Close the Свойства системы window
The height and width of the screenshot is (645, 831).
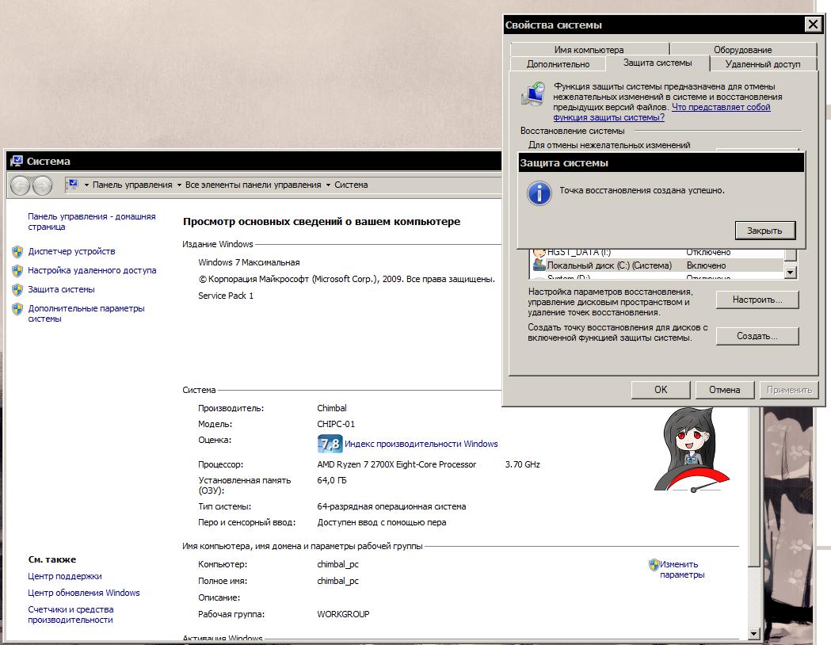pyautogui.click(x=813, y=25)
